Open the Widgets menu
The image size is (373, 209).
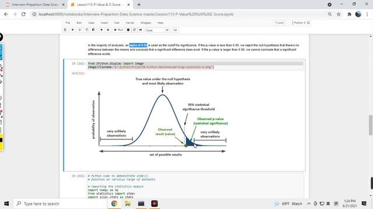tap(146, 23)
